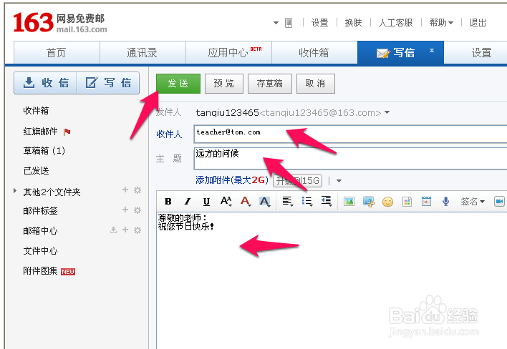Click the 预览 preview button
The width and height of the screenshot is (507, 349).
[x=224, y=84]
